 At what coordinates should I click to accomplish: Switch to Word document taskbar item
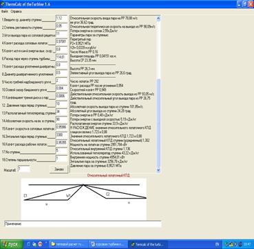point(108,244)
